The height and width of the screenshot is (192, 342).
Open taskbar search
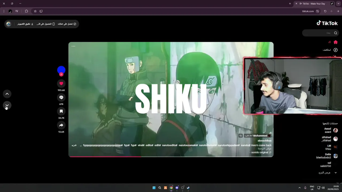click(160, 188)
